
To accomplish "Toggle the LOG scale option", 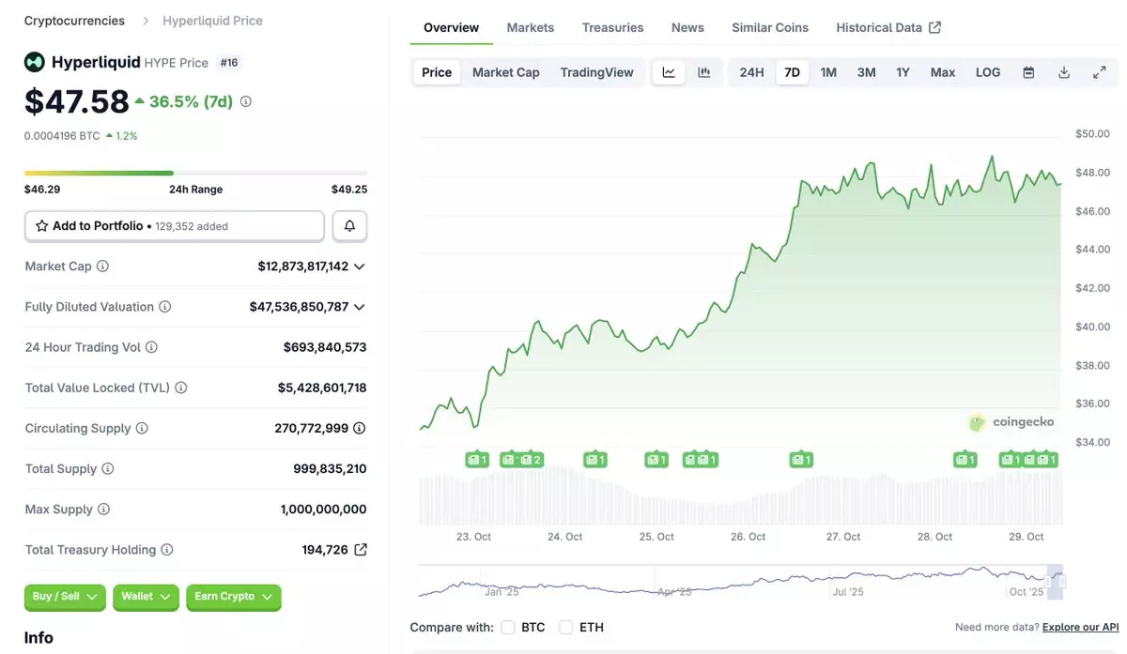I will coord(987,72).
